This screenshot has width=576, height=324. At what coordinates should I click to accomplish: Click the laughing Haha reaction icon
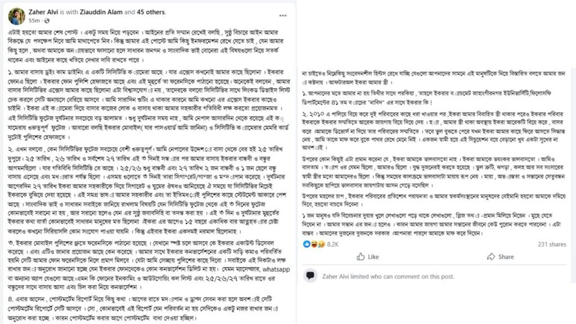(x=312, y=244)
